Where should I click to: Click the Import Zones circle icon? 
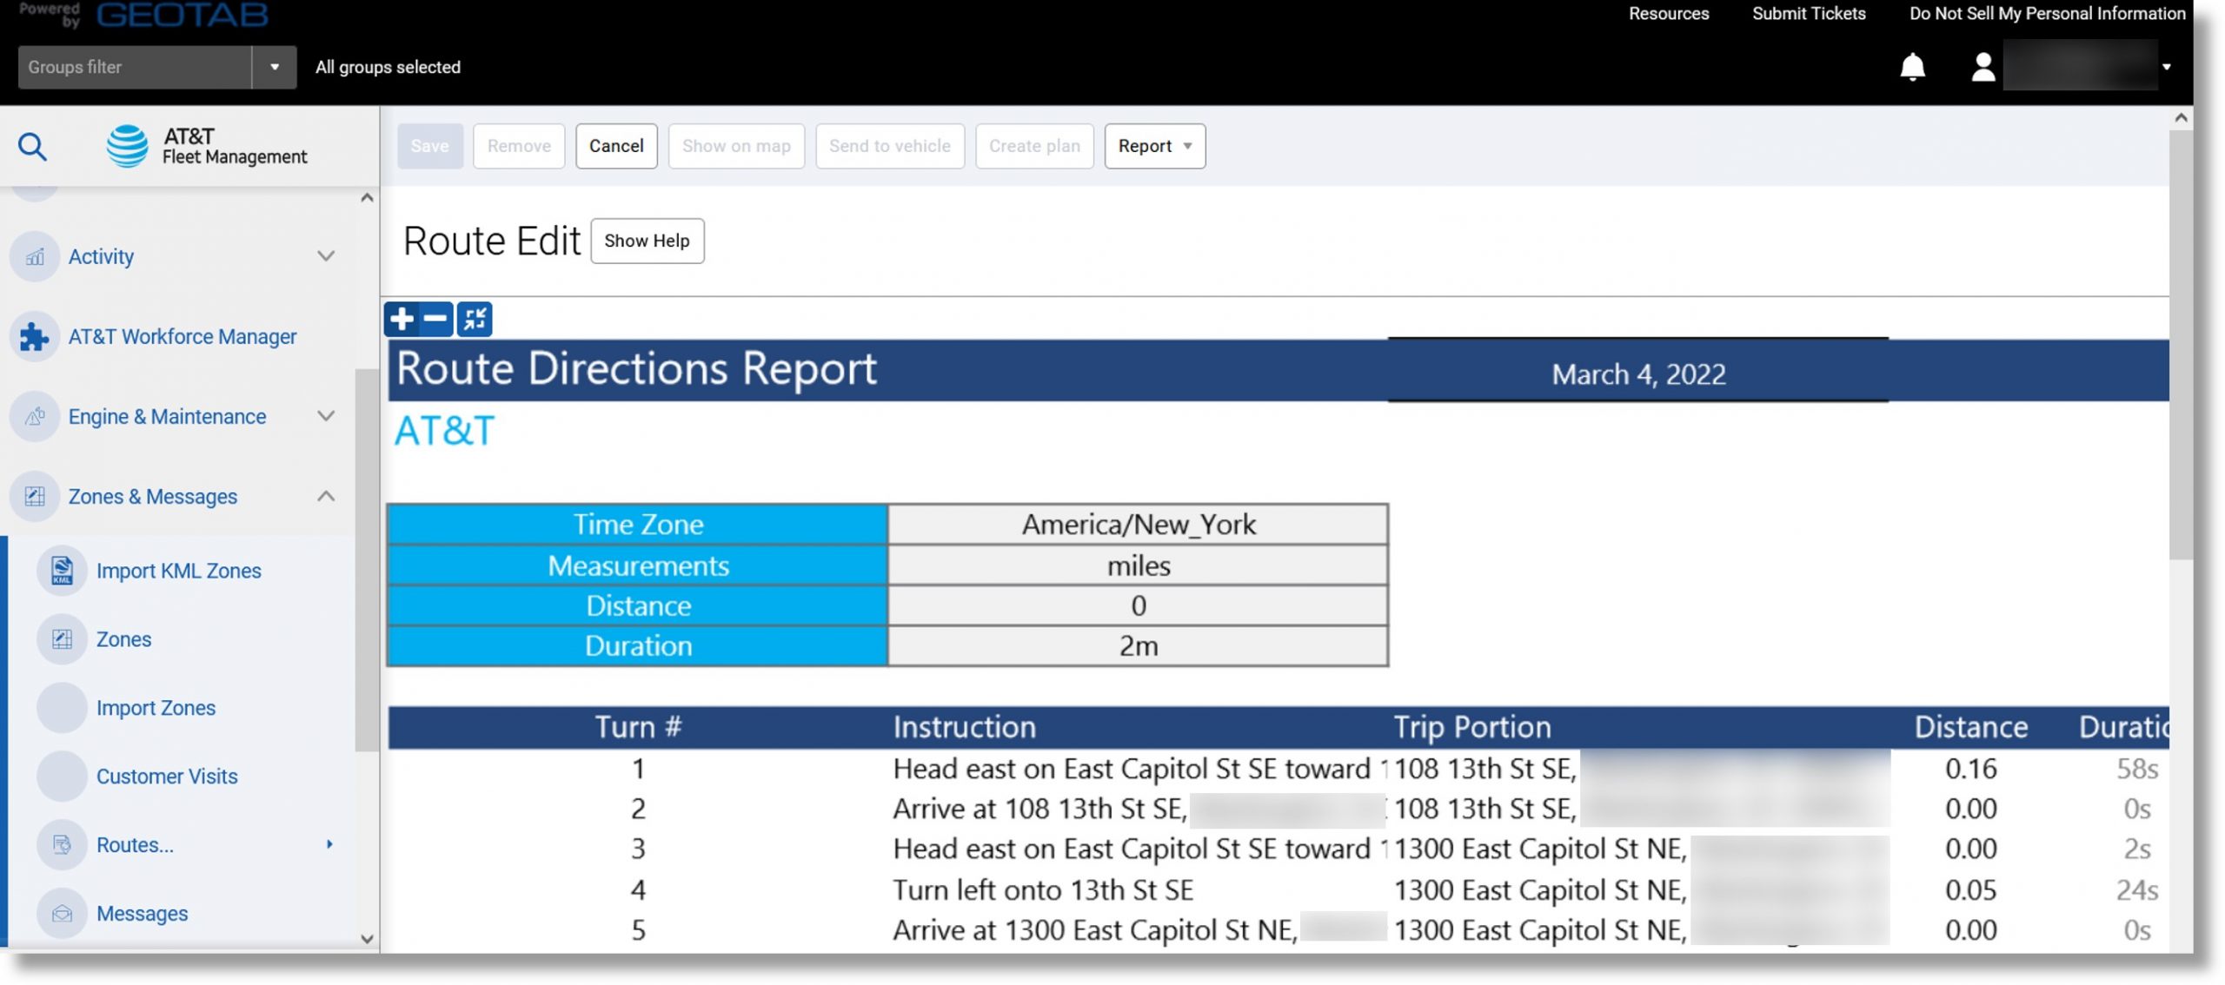tap(62, 708)
